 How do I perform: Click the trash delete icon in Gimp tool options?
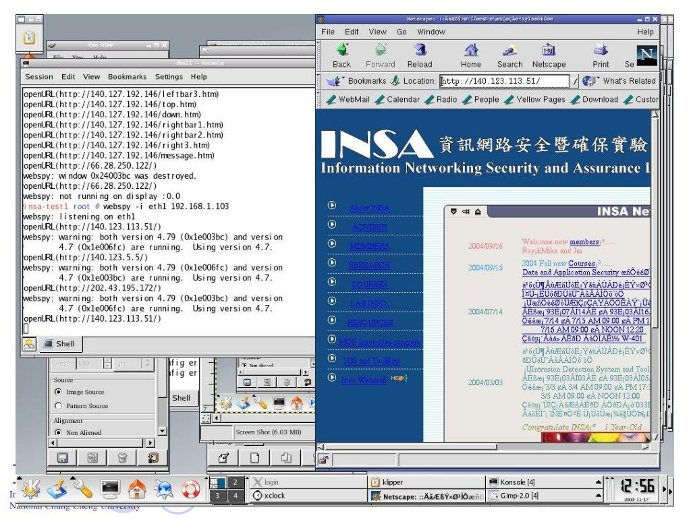point(123,458)
